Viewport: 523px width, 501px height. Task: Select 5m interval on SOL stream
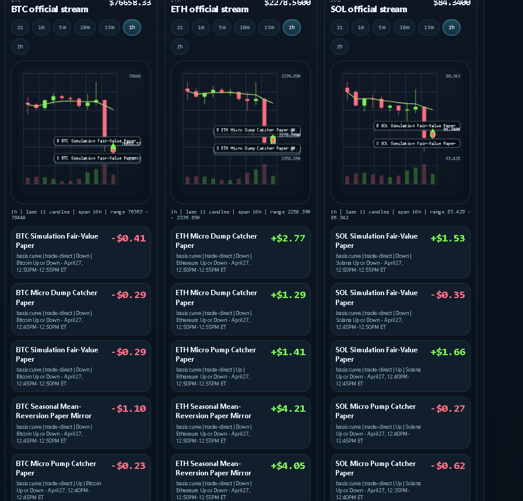(x=382, y=27)
